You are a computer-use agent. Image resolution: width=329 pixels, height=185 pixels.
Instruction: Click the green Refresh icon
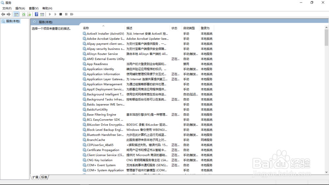[23, 14]
